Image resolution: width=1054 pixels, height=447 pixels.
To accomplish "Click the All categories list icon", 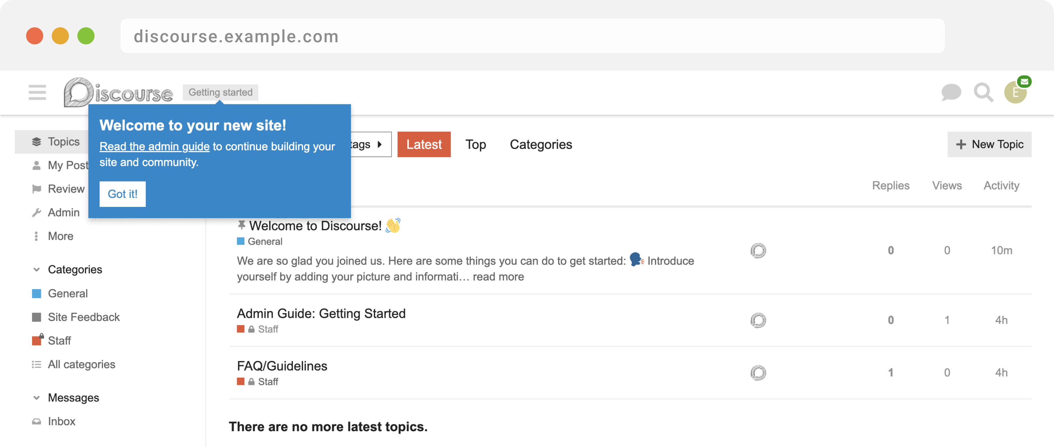I will [x=36, y=364].
